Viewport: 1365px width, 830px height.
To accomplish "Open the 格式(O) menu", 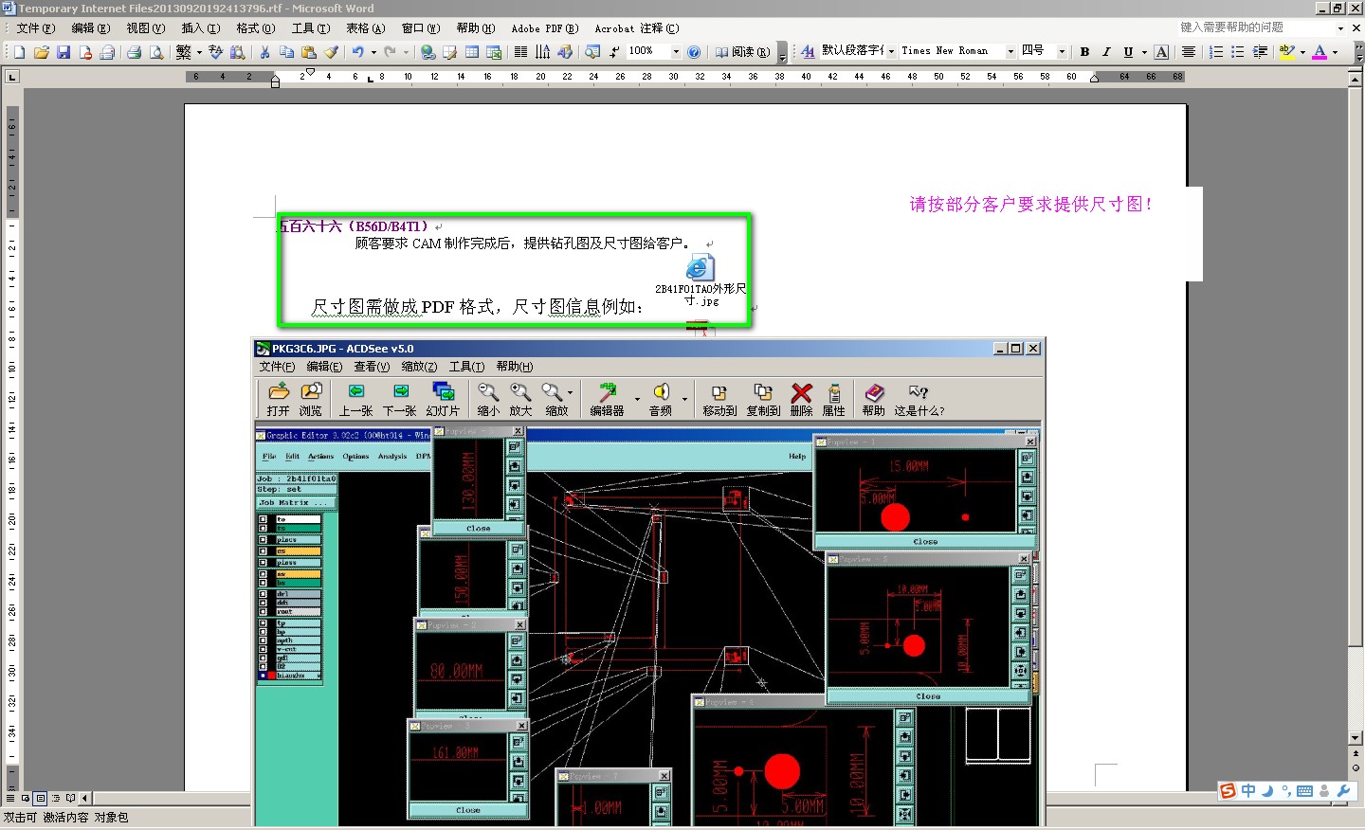I will coord(256,28).
